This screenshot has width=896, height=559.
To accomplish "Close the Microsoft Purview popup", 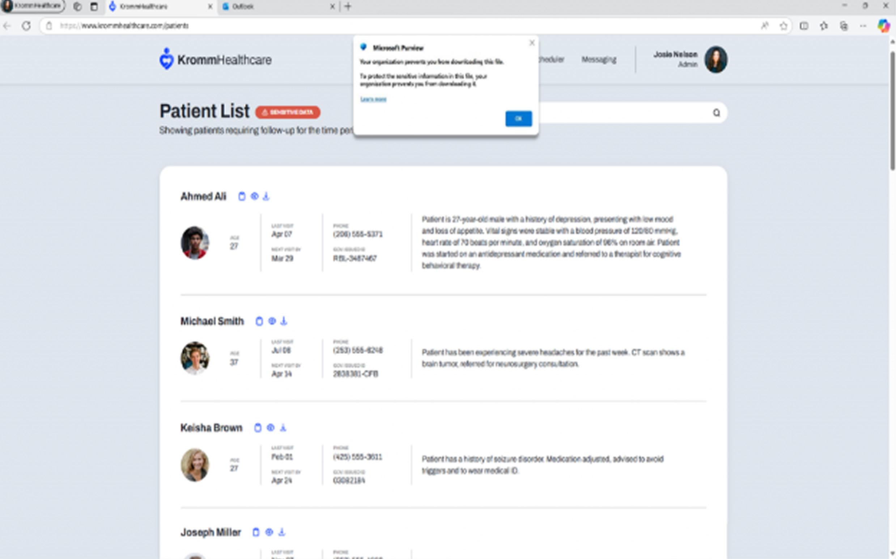I will (531, 43).
